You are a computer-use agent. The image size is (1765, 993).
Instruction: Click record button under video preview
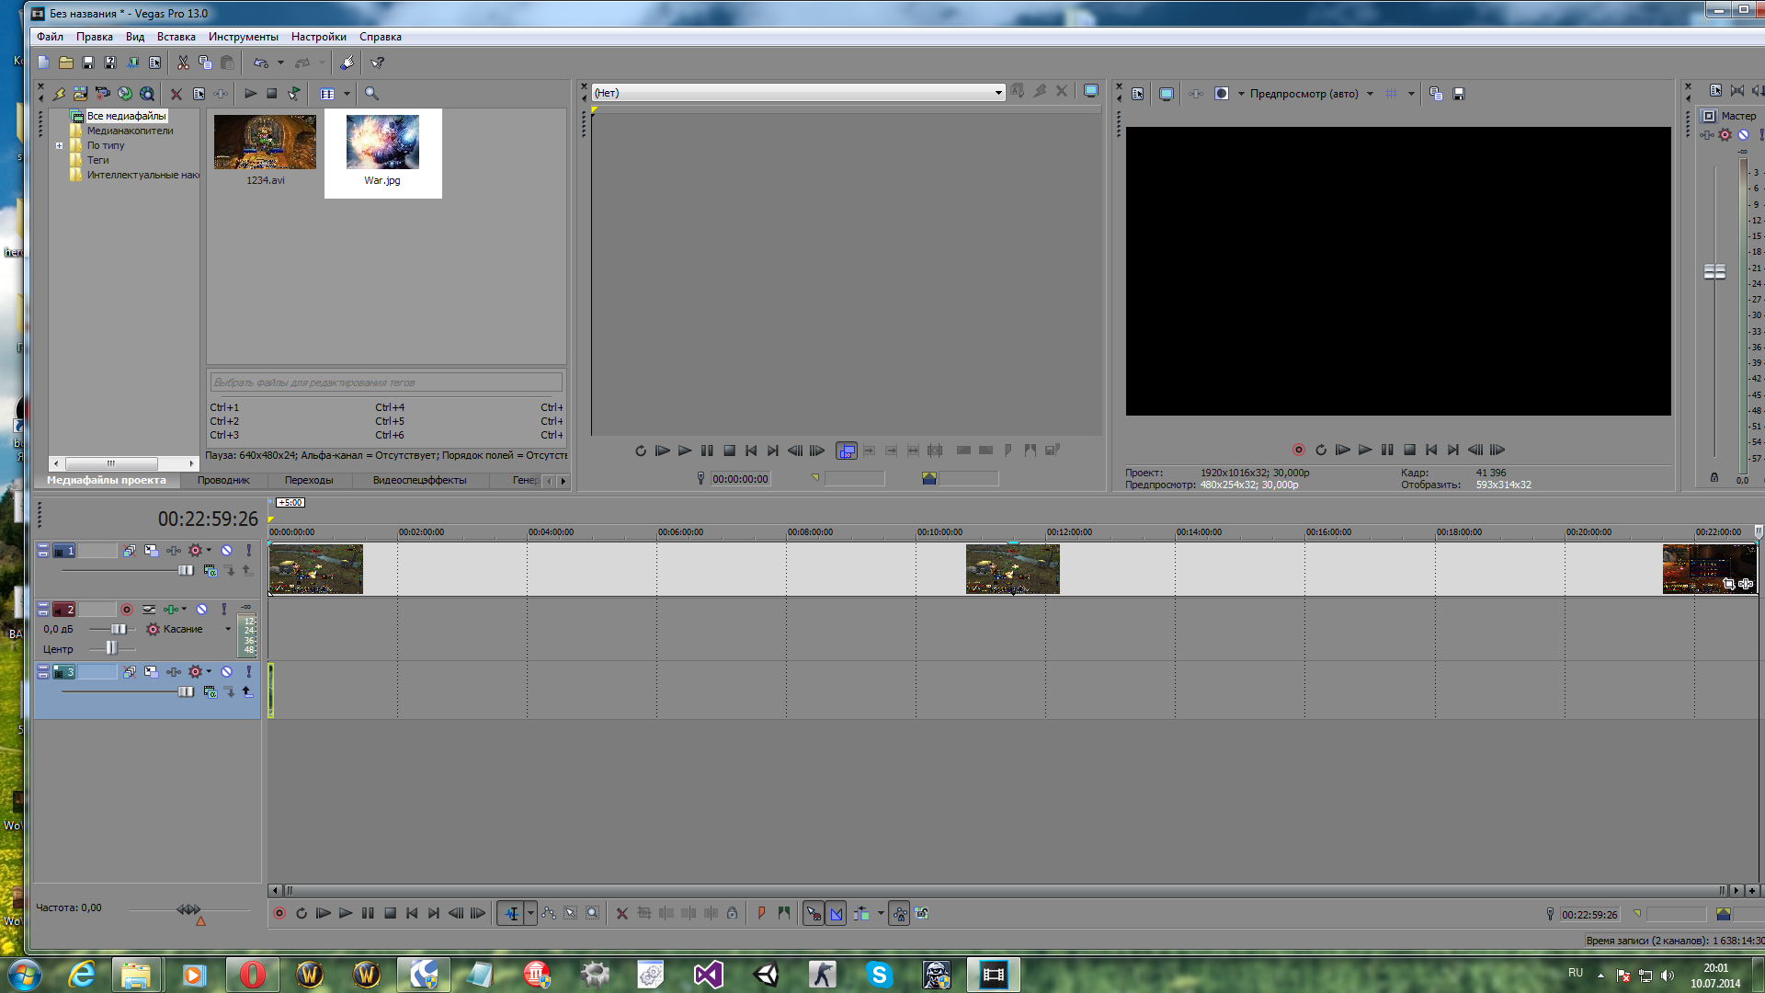[x=1299, y=450]
